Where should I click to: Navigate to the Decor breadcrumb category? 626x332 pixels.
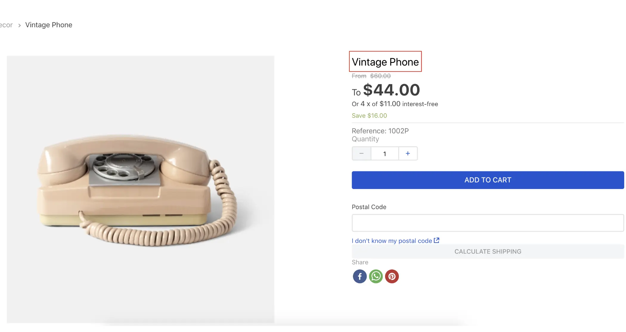point(6,25)
